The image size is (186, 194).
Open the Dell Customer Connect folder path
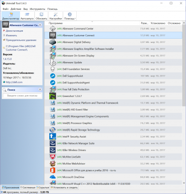(x=20, y=48)
